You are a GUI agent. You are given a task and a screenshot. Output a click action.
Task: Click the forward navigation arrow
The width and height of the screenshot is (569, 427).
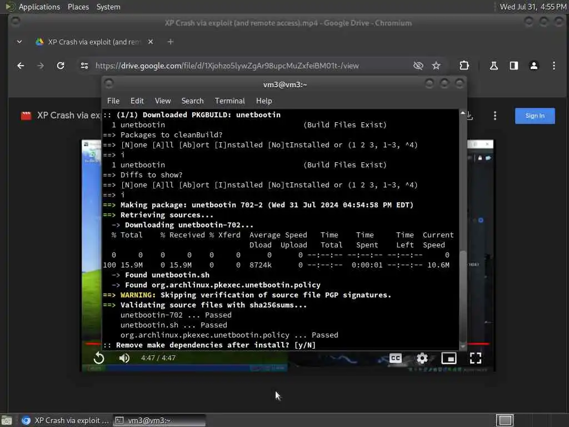pos(41,66)
